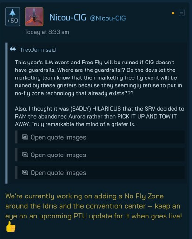The height and width of the screenshot is (239, 192).
Task: Open the Nicou-CIG display name profile
Action: 67,17
